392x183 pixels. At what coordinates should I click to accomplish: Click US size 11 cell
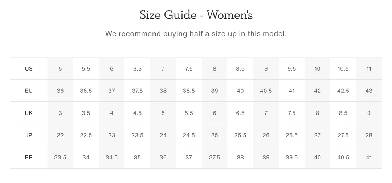[369, 69]
